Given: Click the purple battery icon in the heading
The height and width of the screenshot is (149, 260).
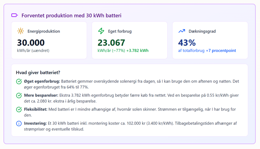Looking at the screenshot, I should point(15,15).
